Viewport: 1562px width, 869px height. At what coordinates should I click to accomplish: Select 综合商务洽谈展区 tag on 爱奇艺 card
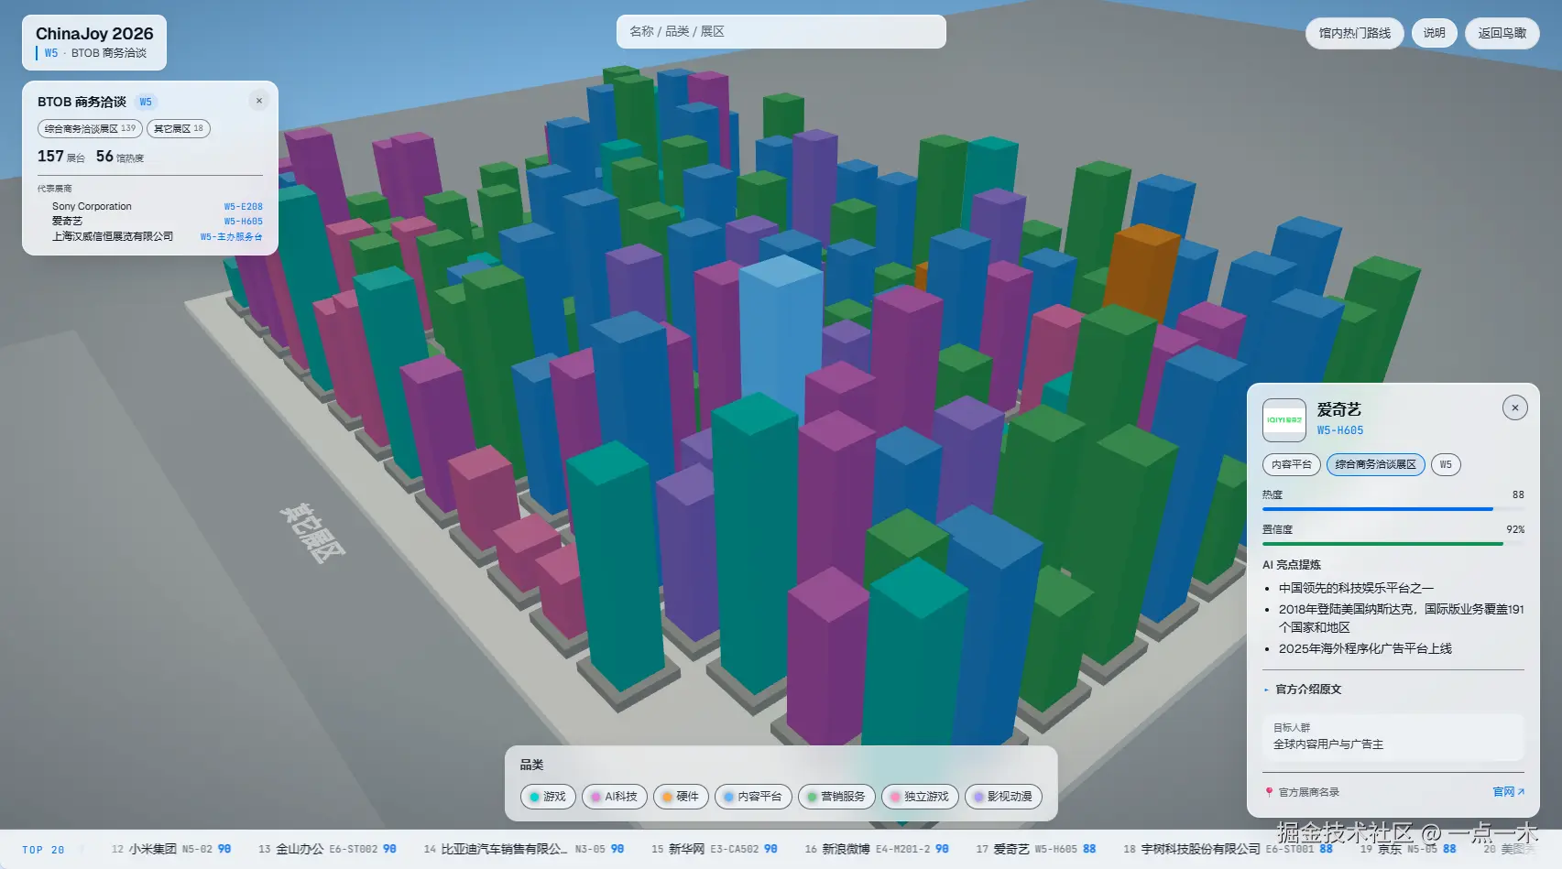[x=1376, y=464]
